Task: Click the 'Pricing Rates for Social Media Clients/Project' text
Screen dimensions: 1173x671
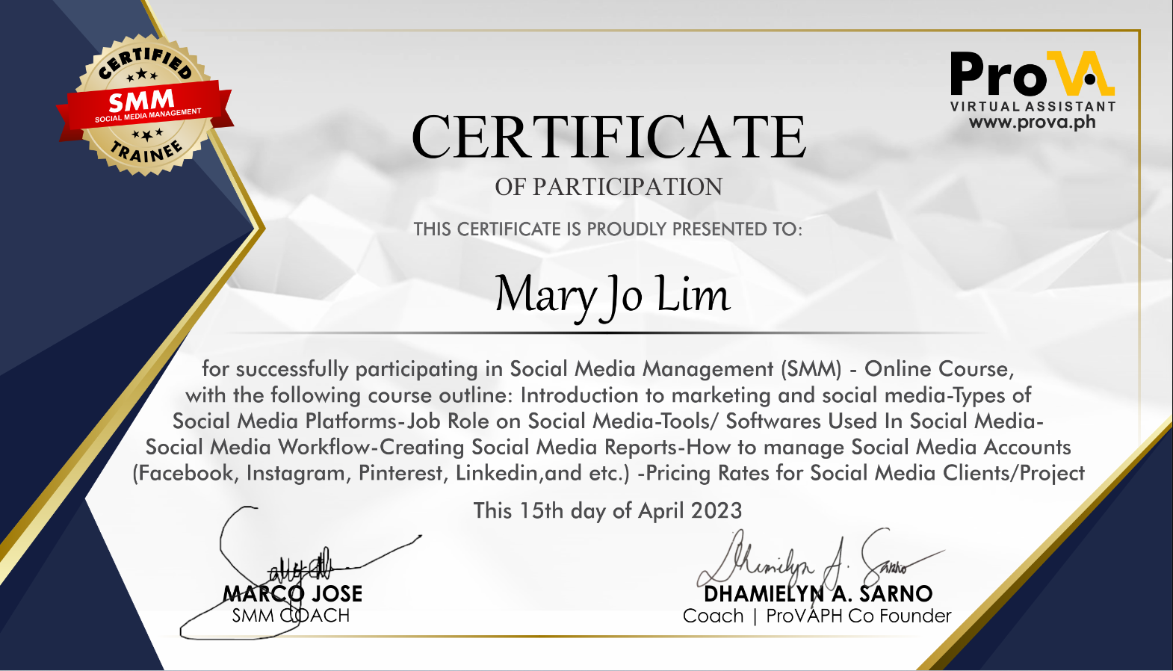Action: pos(865,473)
